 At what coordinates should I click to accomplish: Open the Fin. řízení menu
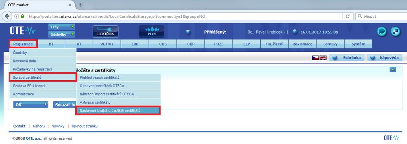[274, 44]
